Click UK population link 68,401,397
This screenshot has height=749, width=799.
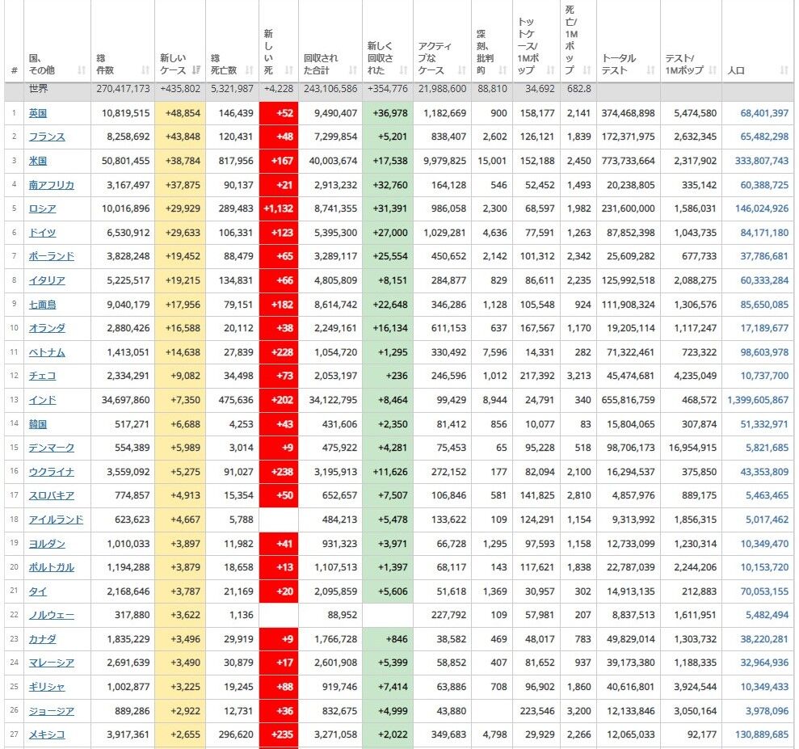764,113
